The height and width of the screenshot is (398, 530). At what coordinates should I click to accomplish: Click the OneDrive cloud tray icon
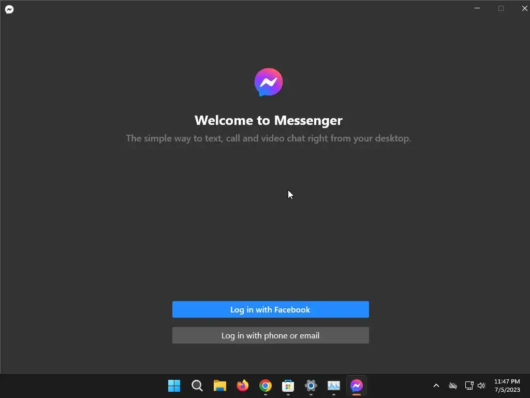tap(453, 386)
